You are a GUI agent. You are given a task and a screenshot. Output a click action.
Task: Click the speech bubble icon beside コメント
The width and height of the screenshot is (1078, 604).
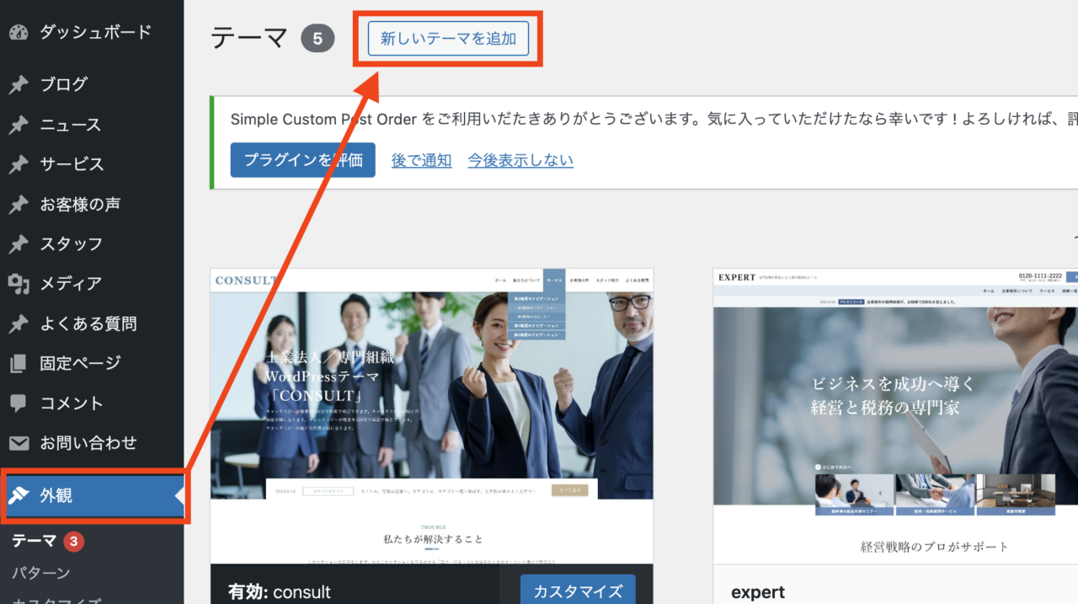coord(19,404)
